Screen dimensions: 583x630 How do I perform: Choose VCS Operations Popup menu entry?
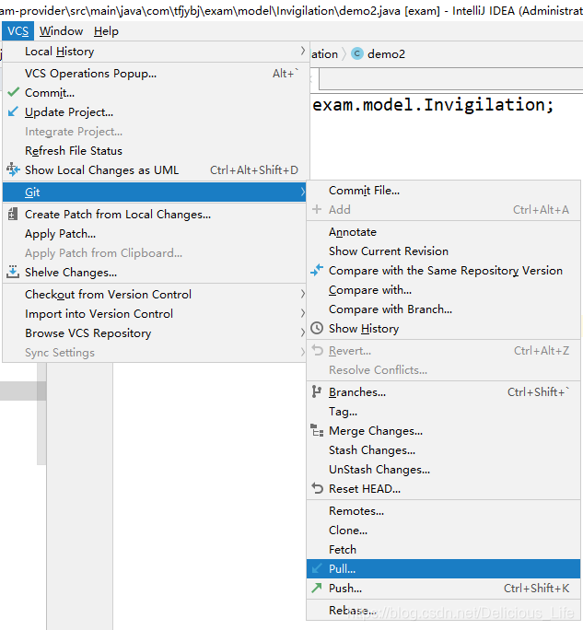pos(156,73)
